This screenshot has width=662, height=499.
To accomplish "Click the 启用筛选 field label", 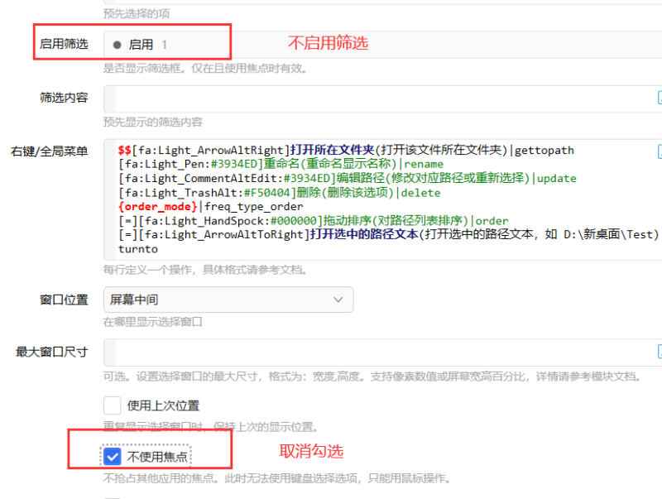I will (x=64, y=44).
